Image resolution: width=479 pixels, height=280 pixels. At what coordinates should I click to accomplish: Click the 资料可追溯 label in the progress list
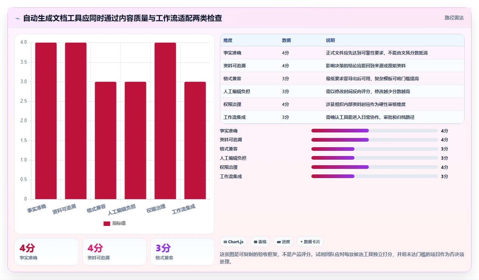click(x=231, y=140)
